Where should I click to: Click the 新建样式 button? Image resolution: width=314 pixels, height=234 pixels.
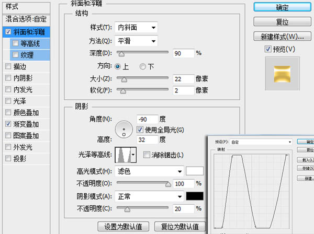tap(283, 37)
